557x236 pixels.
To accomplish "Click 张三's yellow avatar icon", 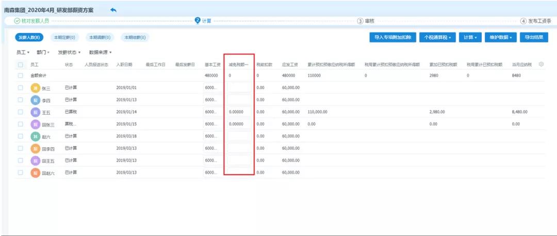I will coord(35,88).
